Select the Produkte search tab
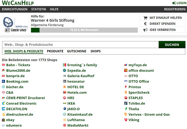The height and width of the screenshot is (129, 187). [55, 51]
